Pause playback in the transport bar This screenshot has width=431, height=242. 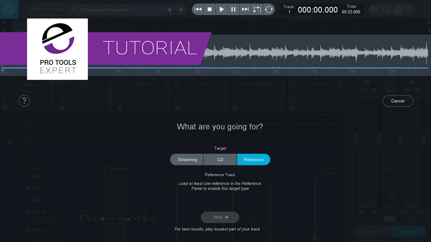(233, 9)
